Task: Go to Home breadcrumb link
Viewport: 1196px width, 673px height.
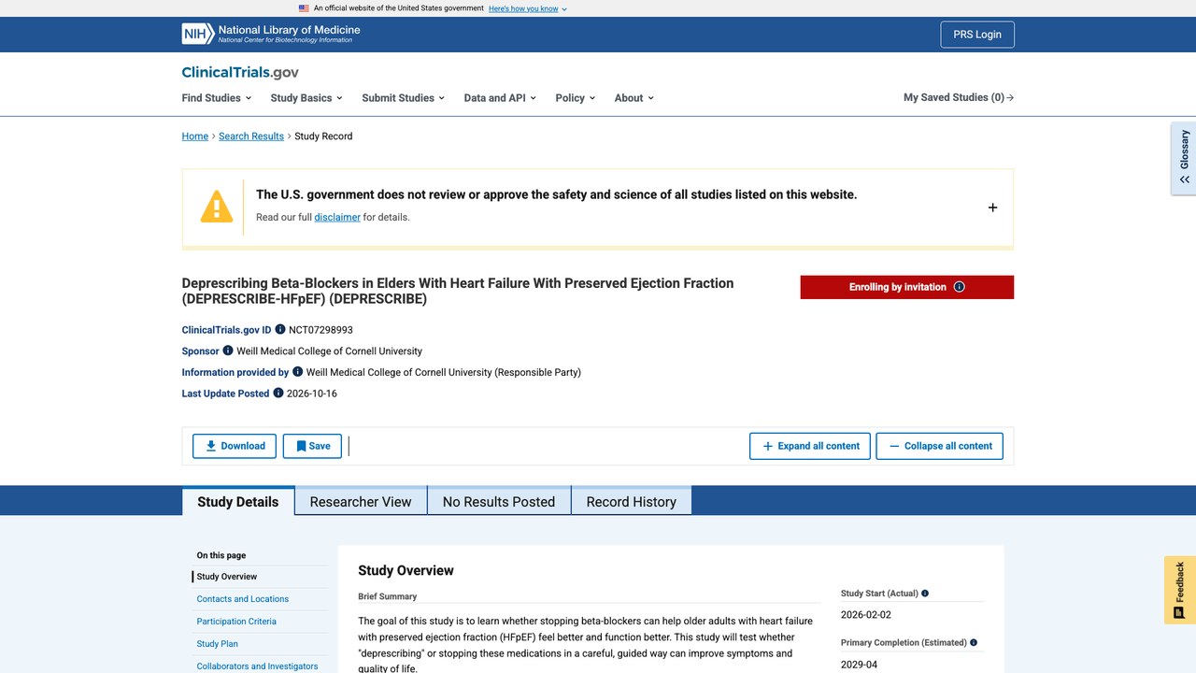Action: (195, 136)
